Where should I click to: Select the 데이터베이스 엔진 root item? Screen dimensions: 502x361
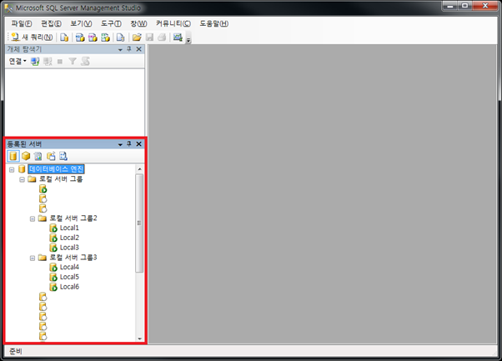tap(57, 169)
